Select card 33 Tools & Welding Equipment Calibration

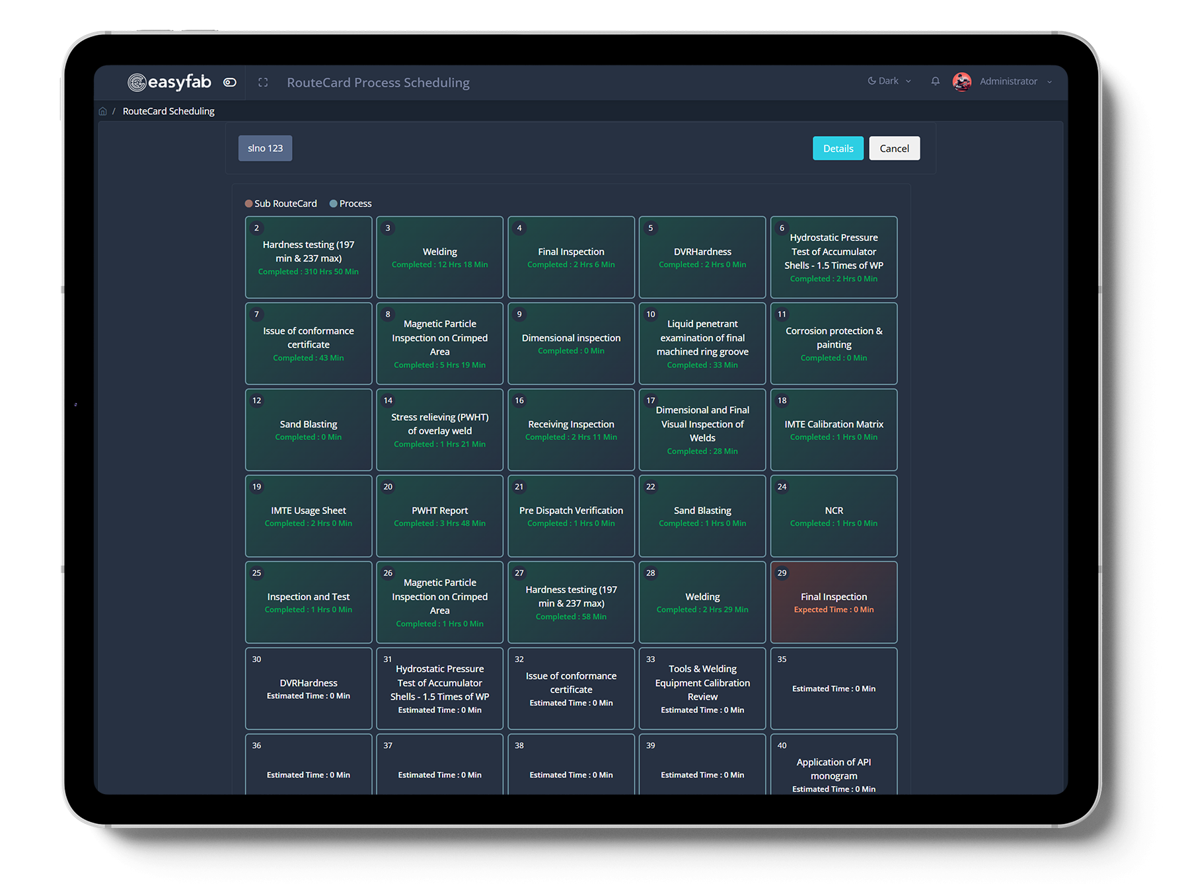[702, 688]
